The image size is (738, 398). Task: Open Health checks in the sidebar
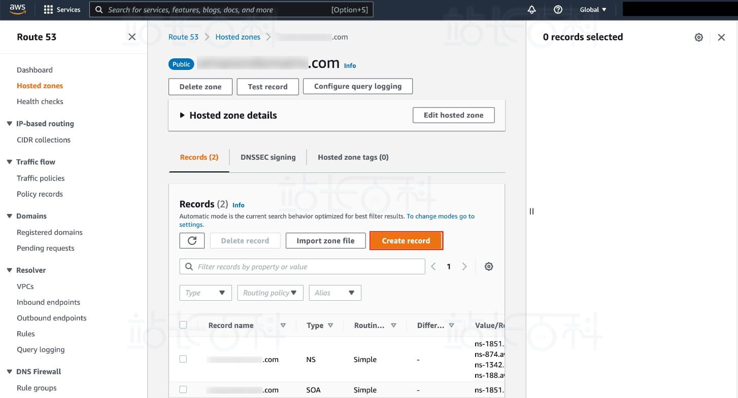40,101
